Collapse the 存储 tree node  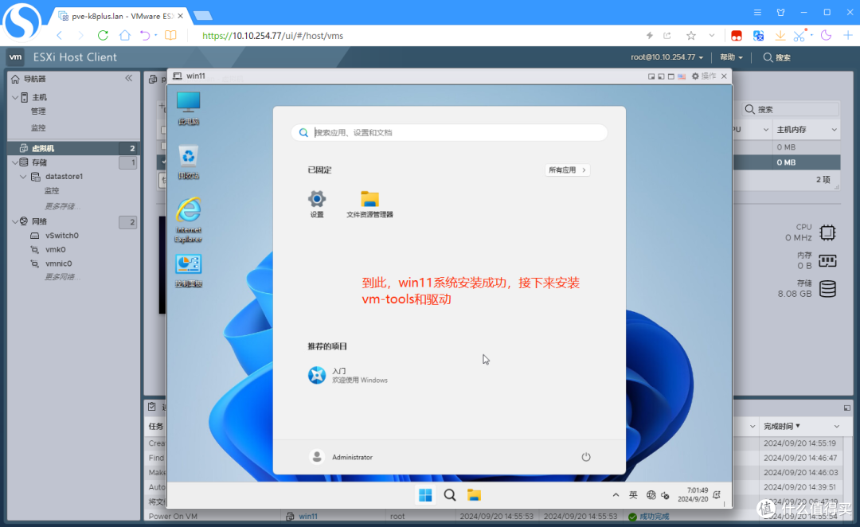(x=15, y=162)
